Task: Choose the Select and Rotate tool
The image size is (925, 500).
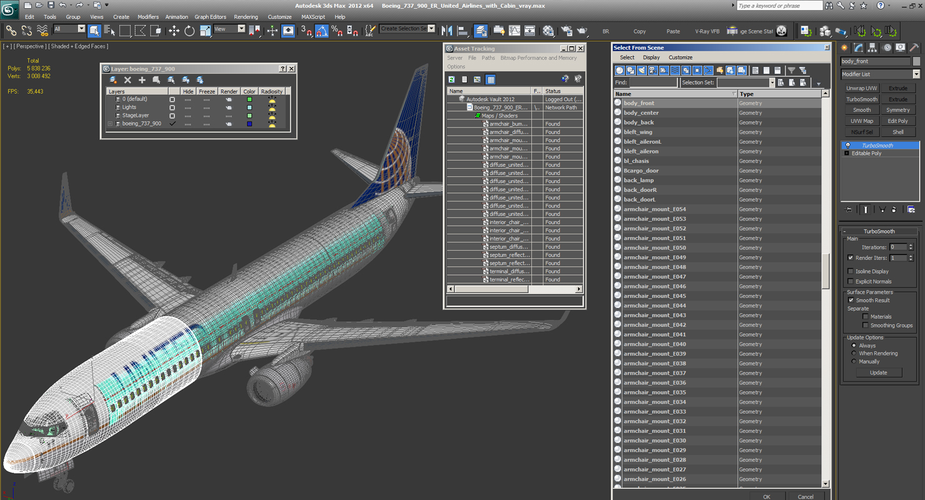Action: pos(189,30)
